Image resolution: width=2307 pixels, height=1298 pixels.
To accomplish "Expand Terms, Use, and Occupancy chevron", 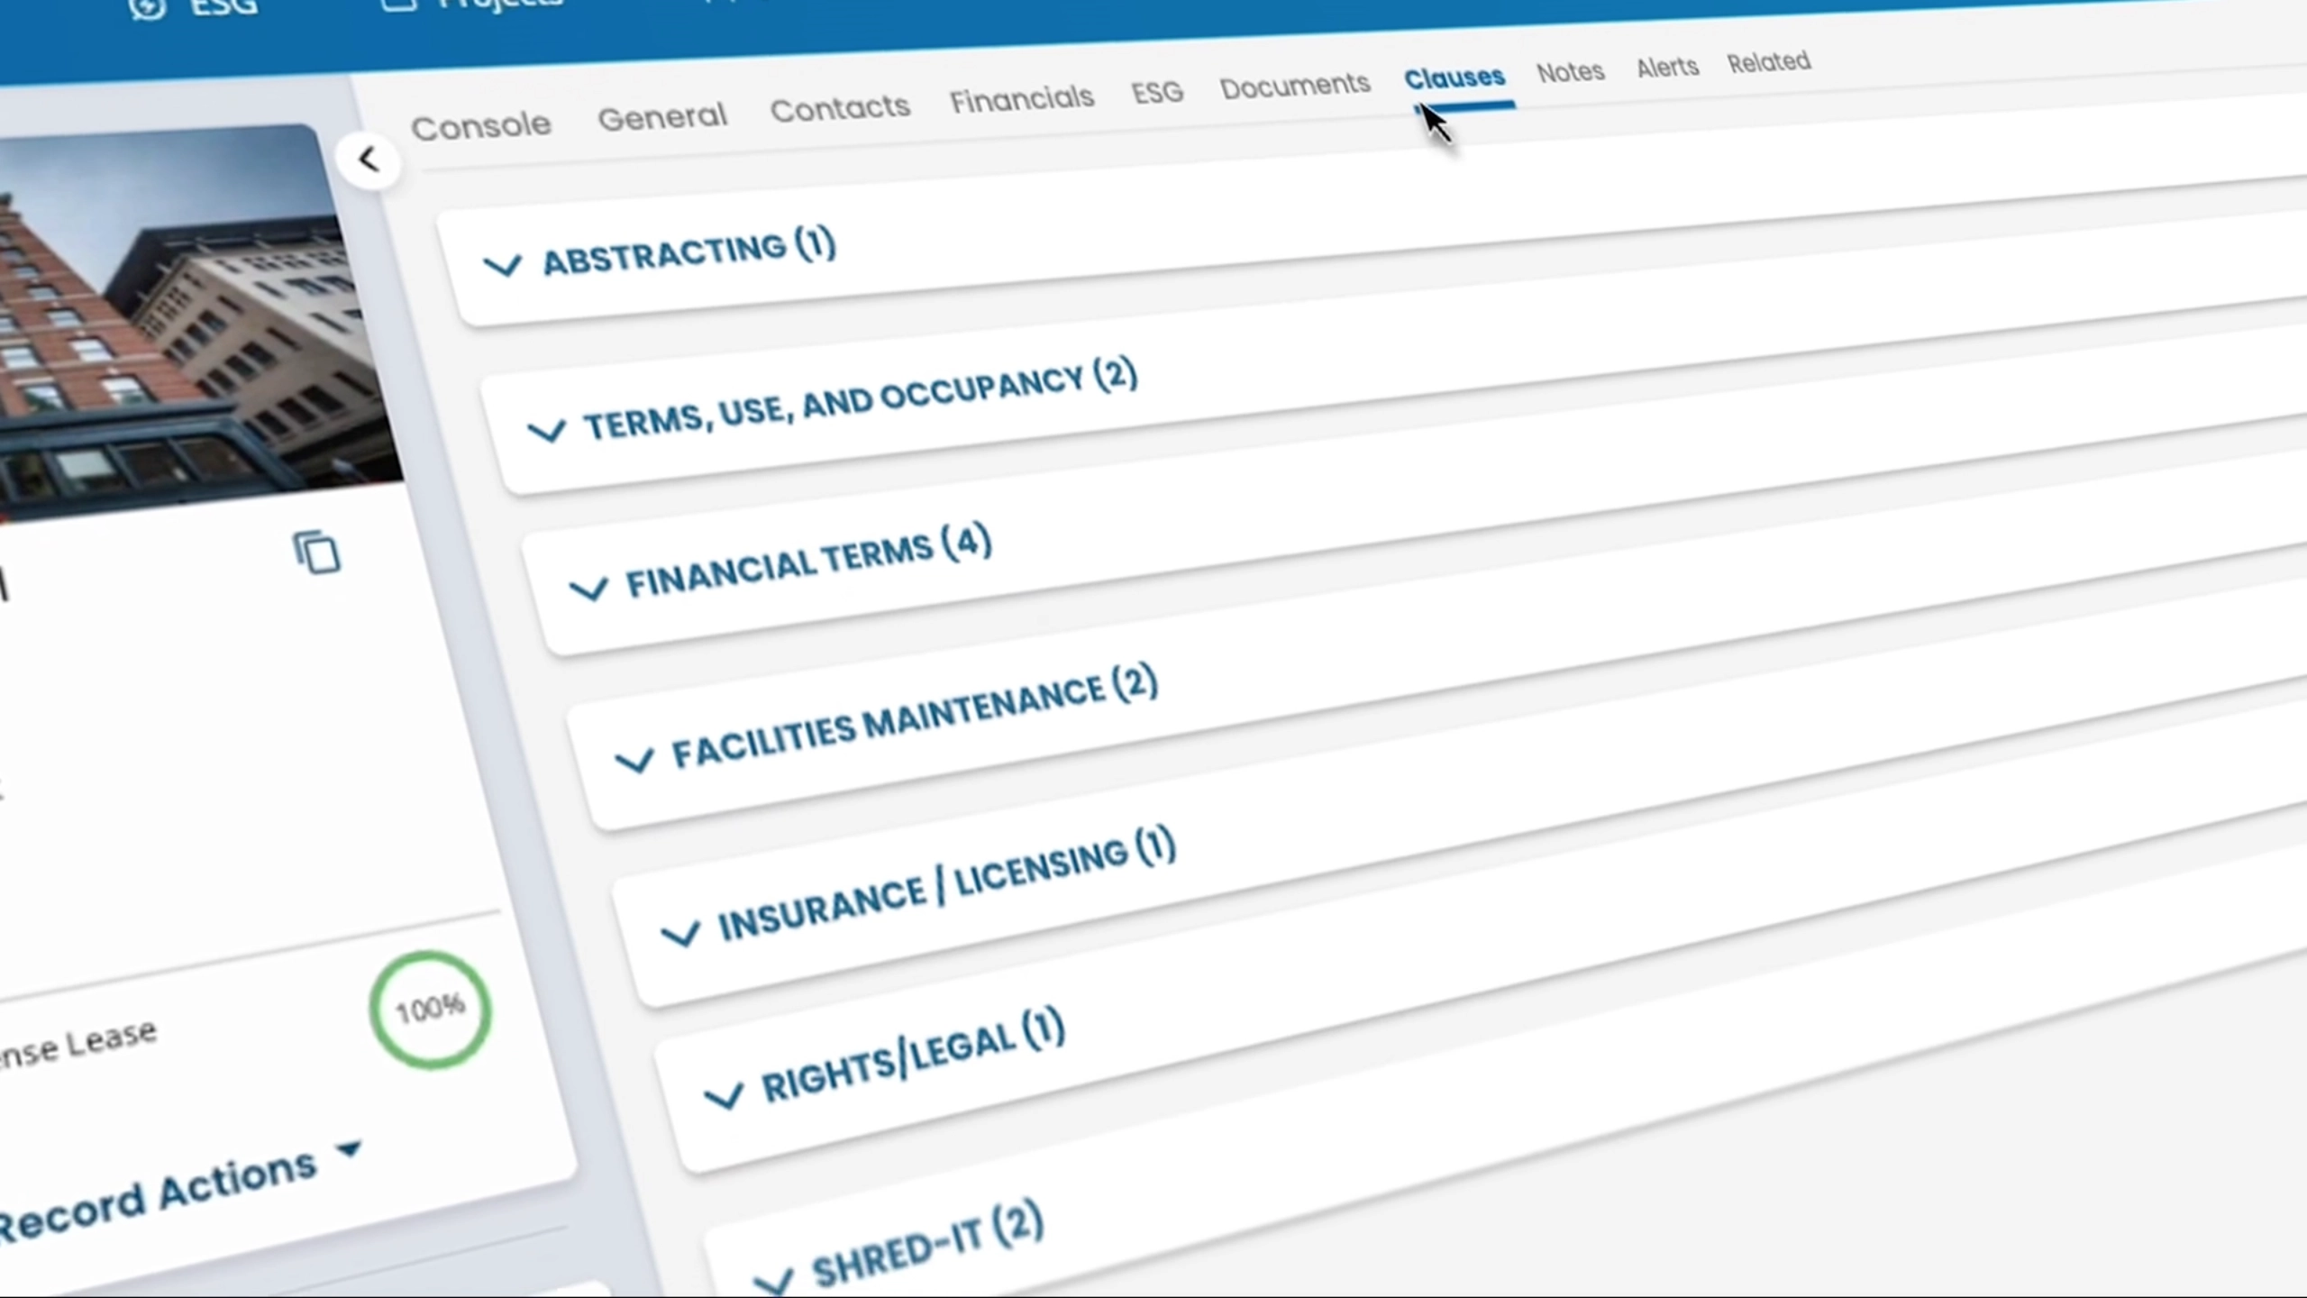I will [546, 431].
